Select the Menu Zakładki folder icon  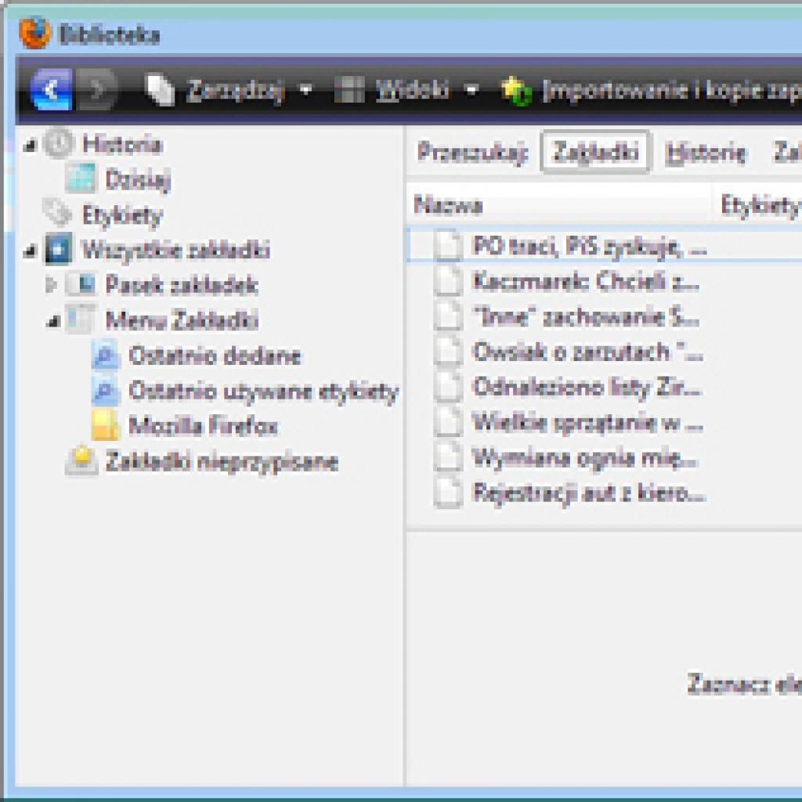81,320
